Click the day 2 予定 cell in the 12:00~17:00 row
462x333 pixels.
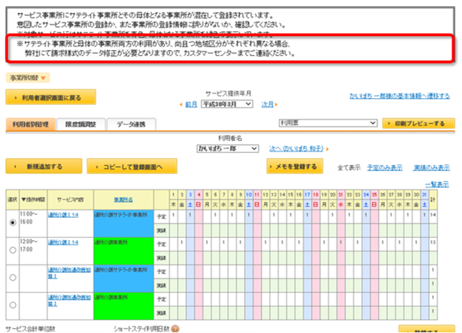pos(181,244)
